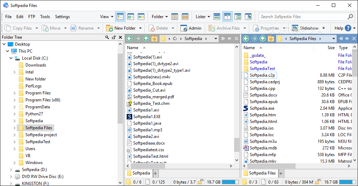
Task: Click the Rename toolbar icon
Action: (74, 28)
